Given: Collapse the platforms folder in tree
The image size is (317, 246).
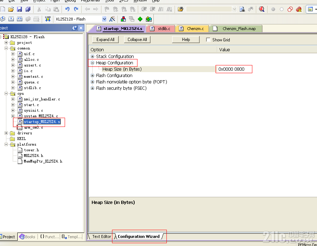Looking at the screenshot, I should tap(6, 144).
